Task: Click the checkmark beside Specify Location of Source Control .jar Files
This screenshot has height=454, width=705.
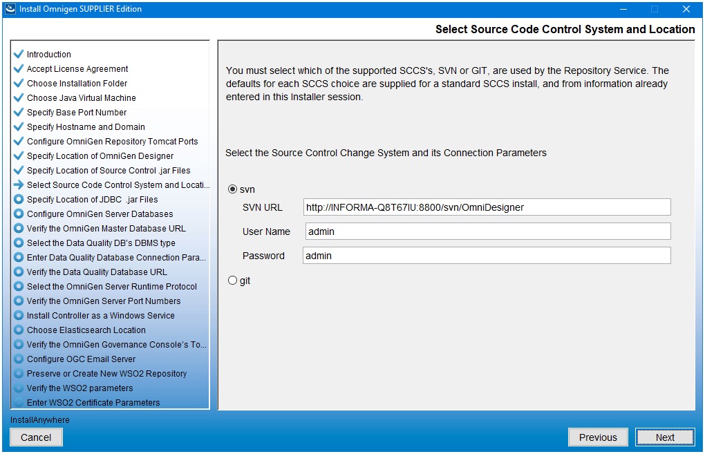Action: point(19,171)
